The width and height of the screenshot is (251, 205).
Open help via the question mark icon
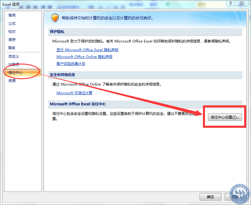click(x=231, y=3)
